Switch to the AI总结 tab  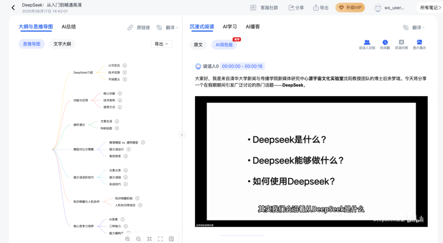point(69,27)
